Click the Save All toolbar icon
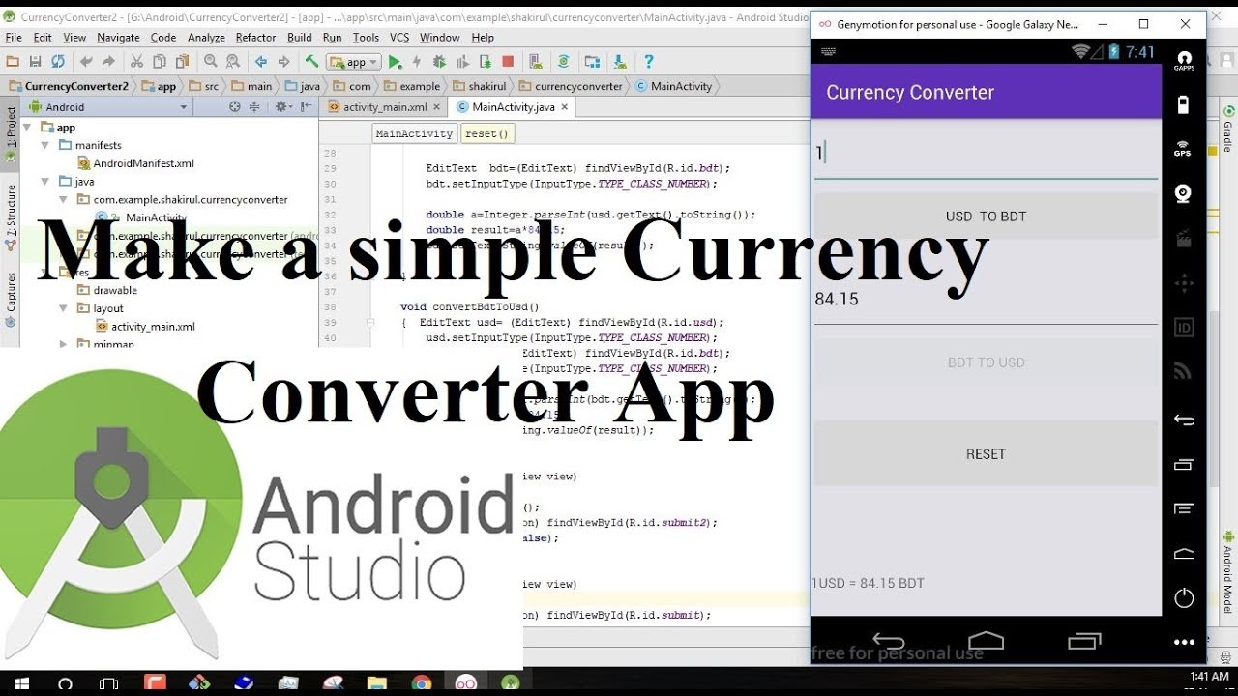This screenshot has height=696, width=1238. (x=35, y=62)
